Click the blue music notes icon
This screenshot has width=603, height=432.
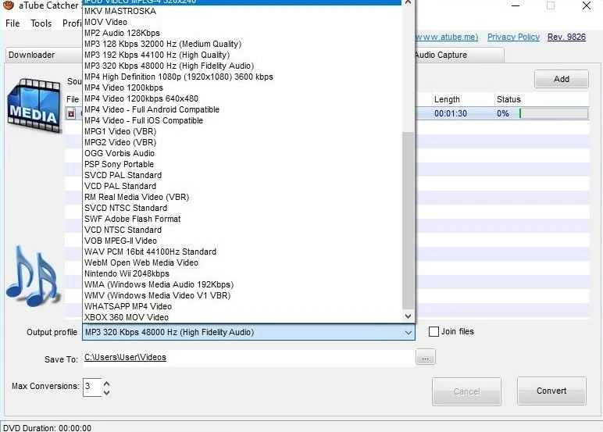[33, 277]
